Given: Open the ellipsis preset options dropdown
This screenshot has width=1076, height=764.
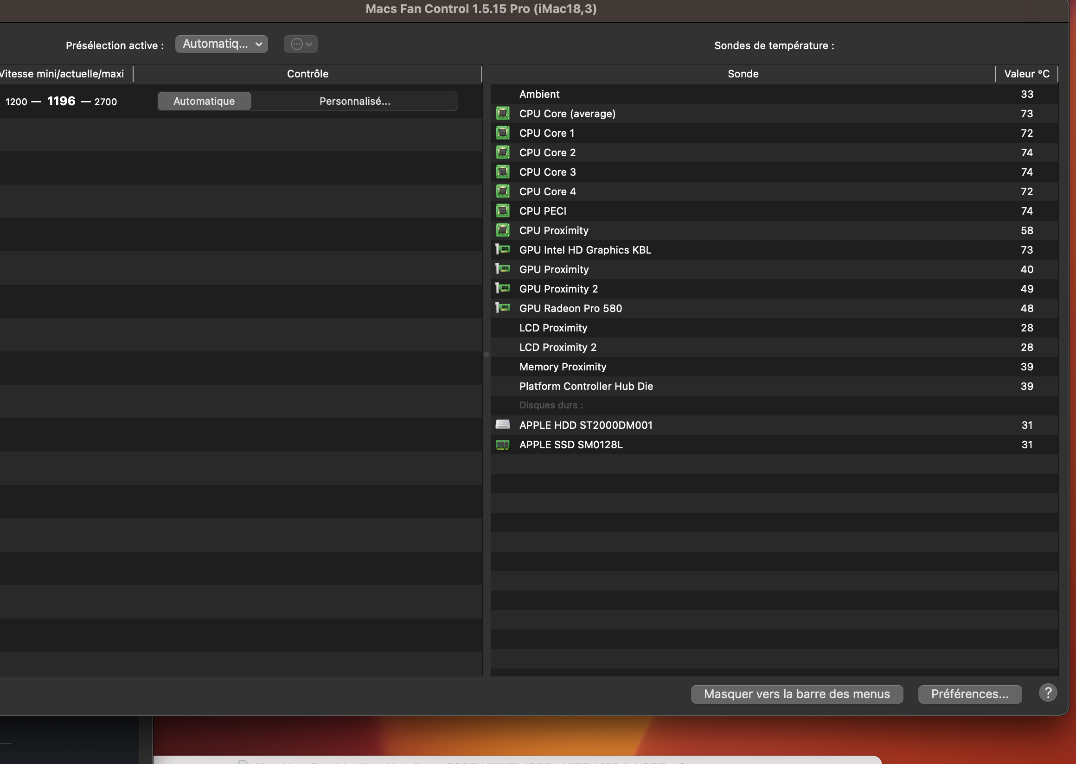Looking at the screenshot, I should (301, 44).
